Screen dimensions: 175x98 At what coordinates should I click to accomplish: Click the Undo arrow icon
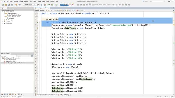16,5
